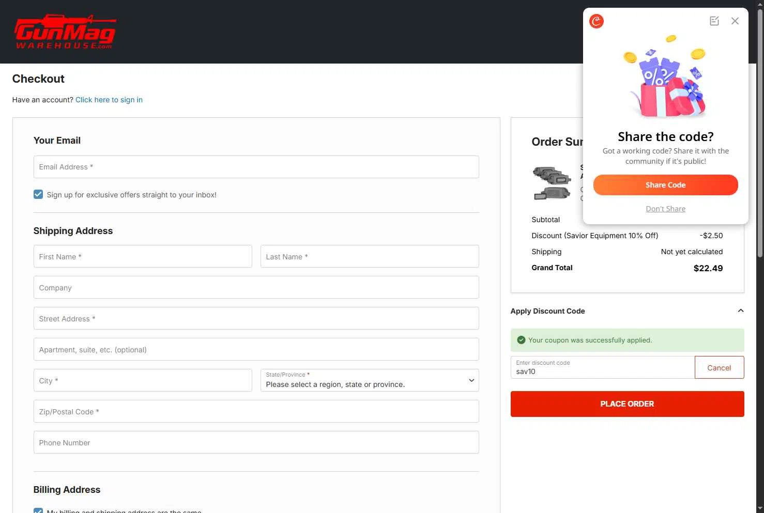
Task: Open the sign in link
Action: coord(109,100)
